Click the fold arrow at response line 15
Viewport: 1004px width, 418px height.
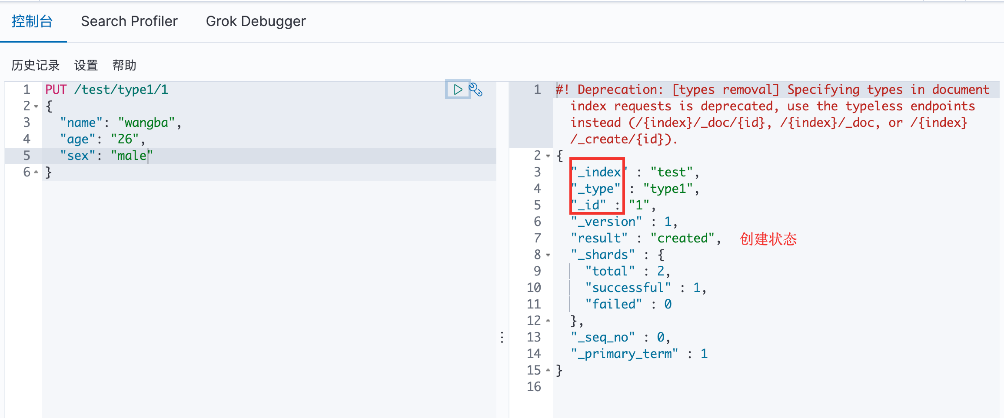[548, 370]
